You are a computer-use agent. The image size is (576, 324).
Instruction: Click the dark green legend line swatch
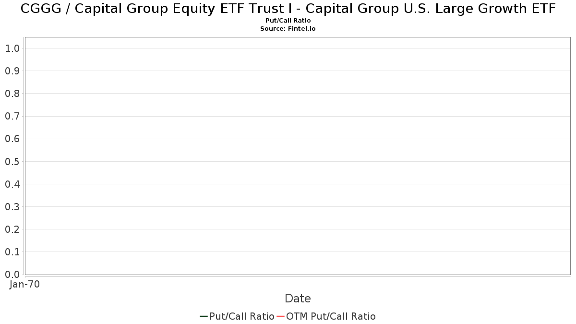click(204, 316)
